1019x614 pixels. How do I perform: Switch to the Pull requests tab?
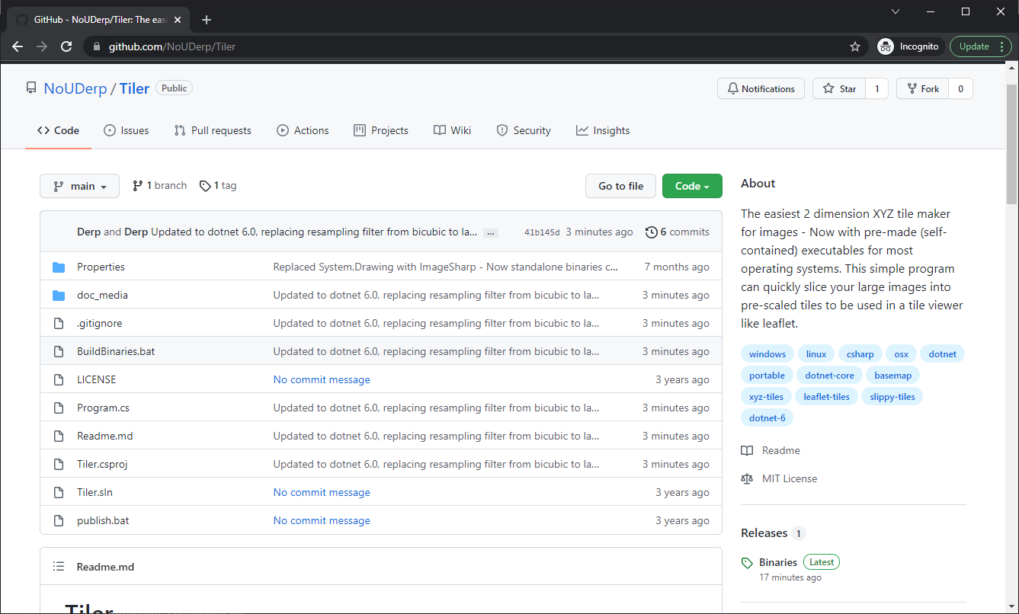coord(213,130)
